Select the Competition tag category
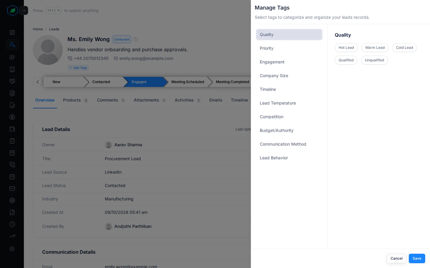 pos(289,117)
